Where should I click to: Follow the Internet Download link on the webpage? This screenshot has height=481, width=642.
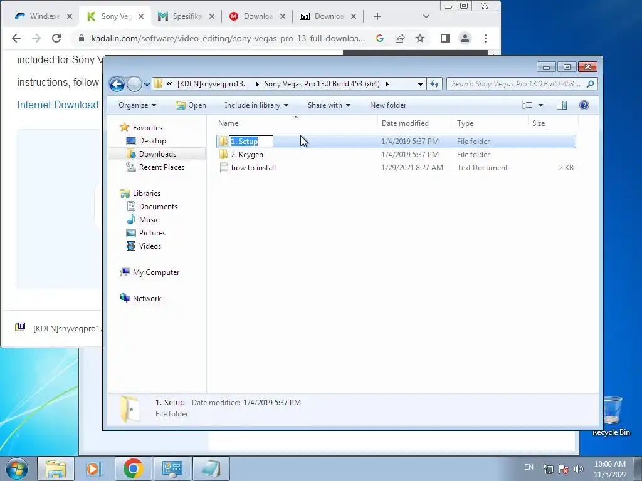(x=58, y=105)
